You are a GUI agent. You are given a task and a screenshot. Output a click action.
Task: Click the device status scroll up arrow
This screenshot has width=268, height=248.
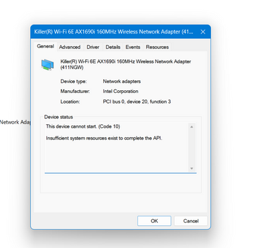click(192, 127)
